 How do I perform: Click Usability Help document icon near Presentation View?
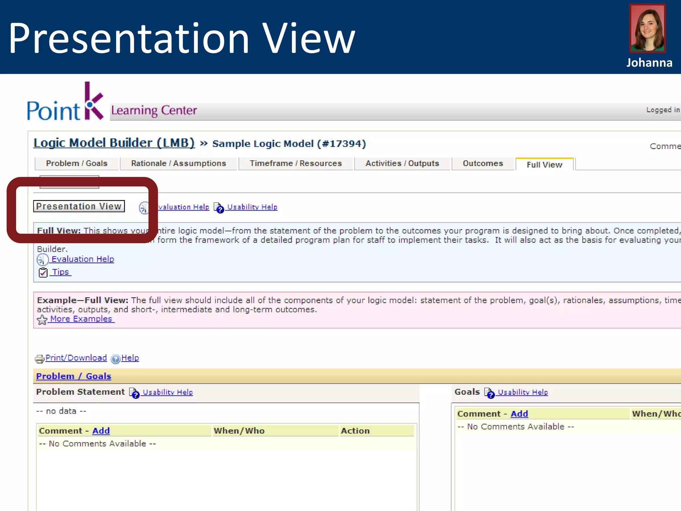coord(219,208)
